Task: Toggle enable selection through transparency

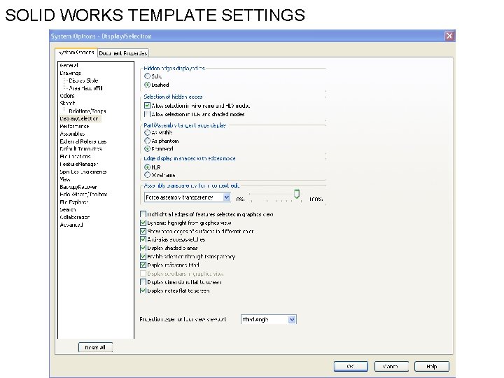Action: point(143,256)
